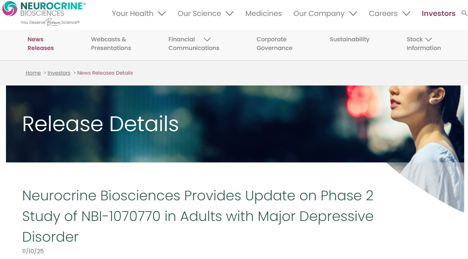Open Webcasts & Presentations
The width and height of the screenshot is (468, 259).
click(111, 43)
